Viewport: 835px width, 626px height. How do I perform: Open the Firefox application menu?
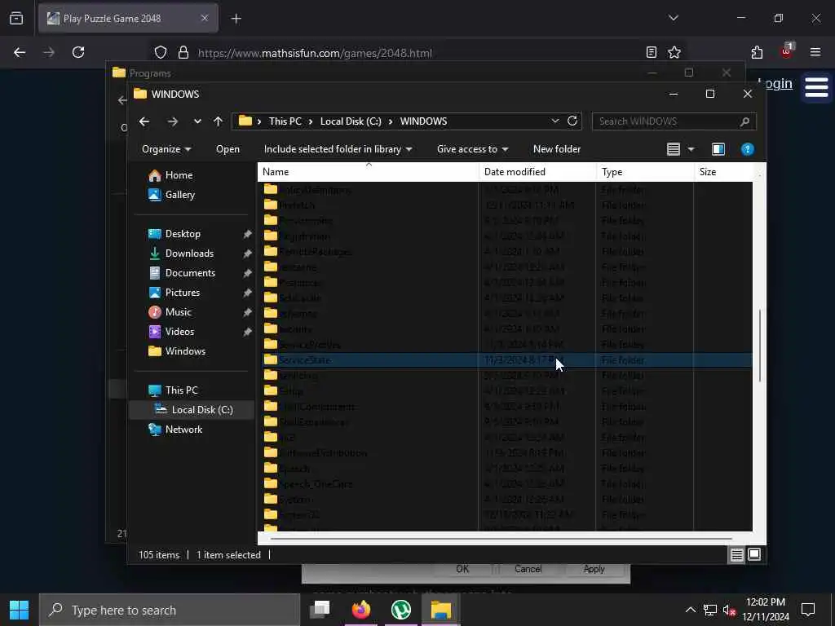815,52
